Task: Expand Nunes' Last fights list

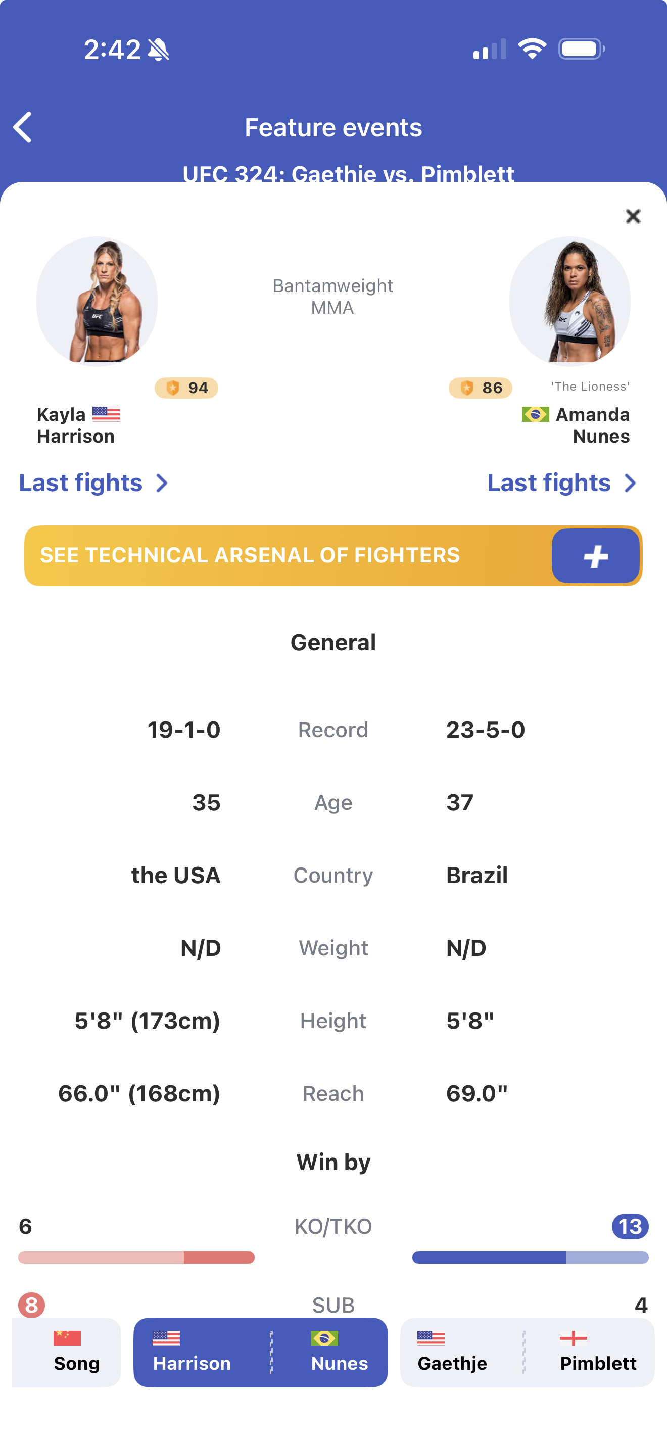Action: [562, 482]
